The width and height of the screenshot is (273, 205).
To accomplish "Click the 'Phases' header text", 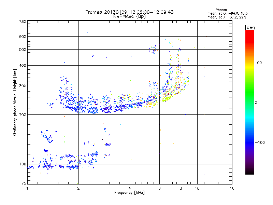I will pos(221,10).
